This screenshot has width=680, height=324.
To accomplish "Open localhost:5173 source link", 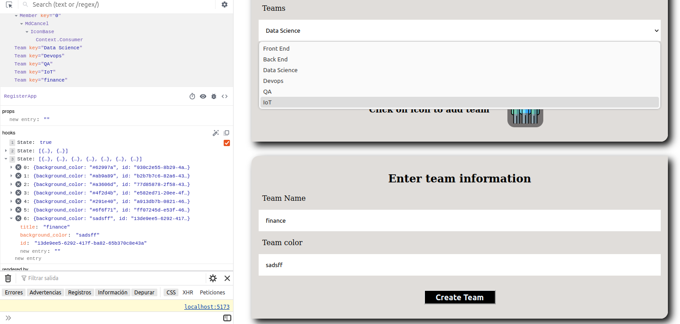I will pos(207,307).
